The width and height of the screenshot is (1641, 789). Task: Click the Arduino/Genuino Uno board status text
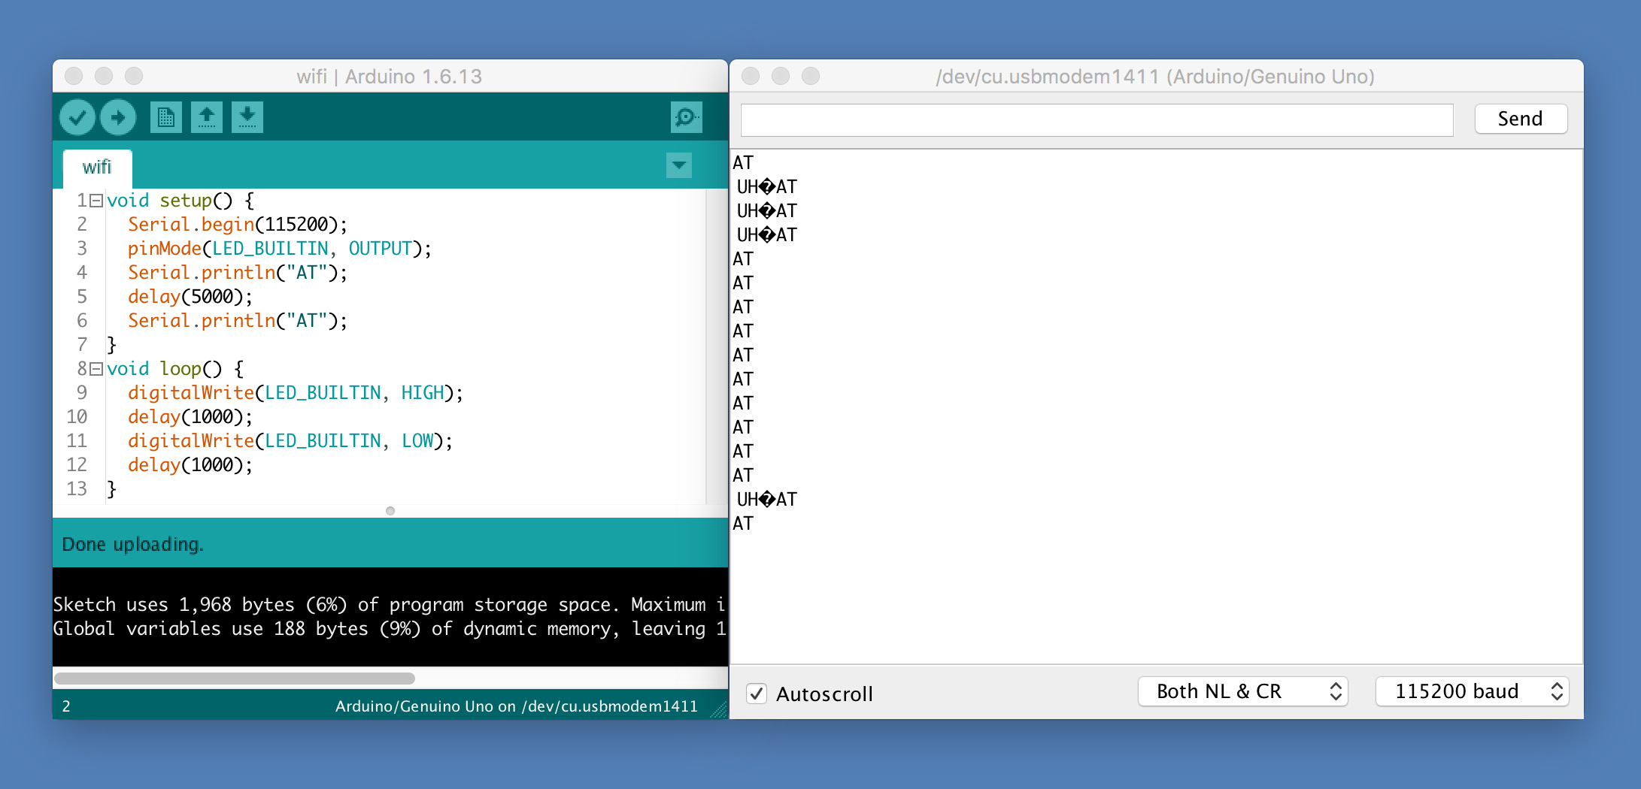click(516, 706)
